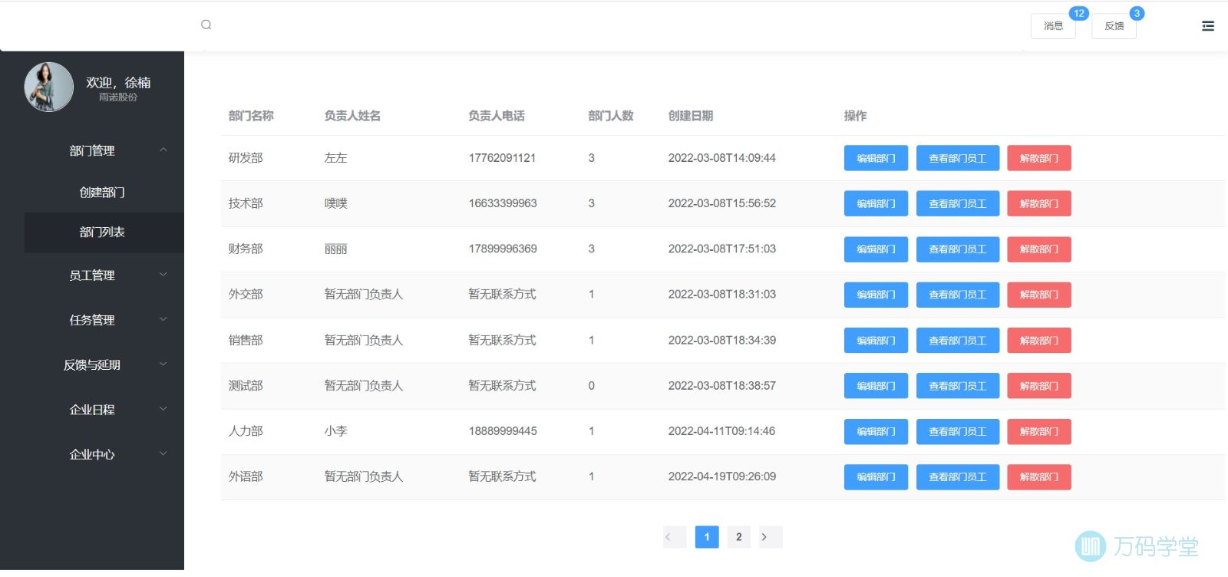Go to next page arrow in pagination
This screenshot has width=1228, height=577.
764,537
